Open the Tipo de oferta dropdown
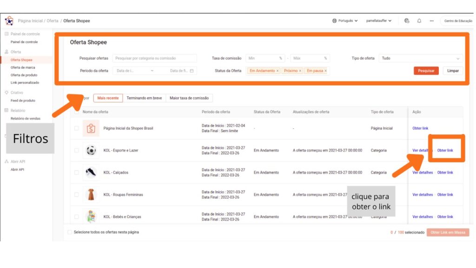 (420, 58)
